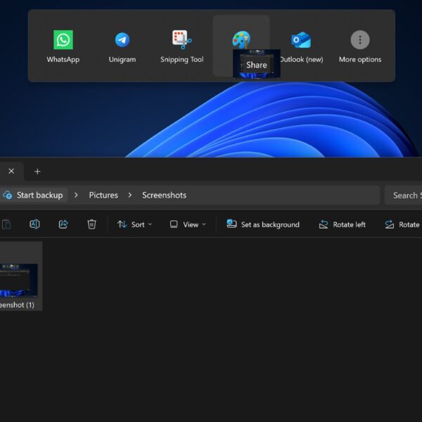Click the Rotate right button
The height and width of the screenshot is (422, 422).
402,224
